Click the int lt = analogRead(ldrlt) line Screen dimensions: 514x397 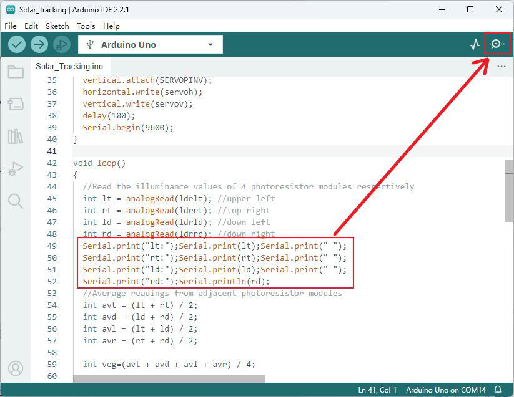pos(179,198)
